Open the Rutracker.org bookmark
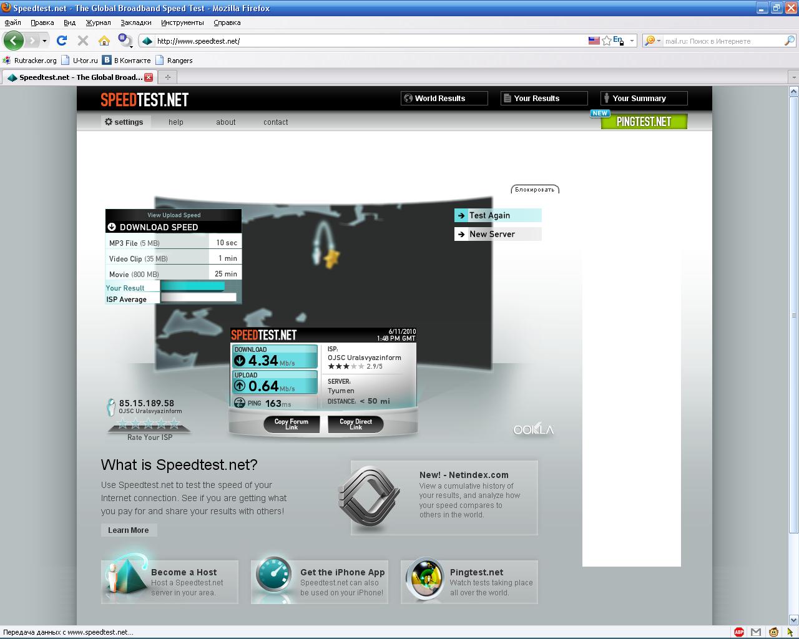Screen dimensions: 799x639 pyautogui.click(x=29, y=61)
